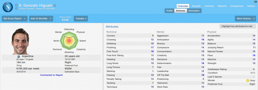The width and height of the screenshot is (258, 90).
Task: Click the Argentina national team shirt icon
Action: coord(19,56)
